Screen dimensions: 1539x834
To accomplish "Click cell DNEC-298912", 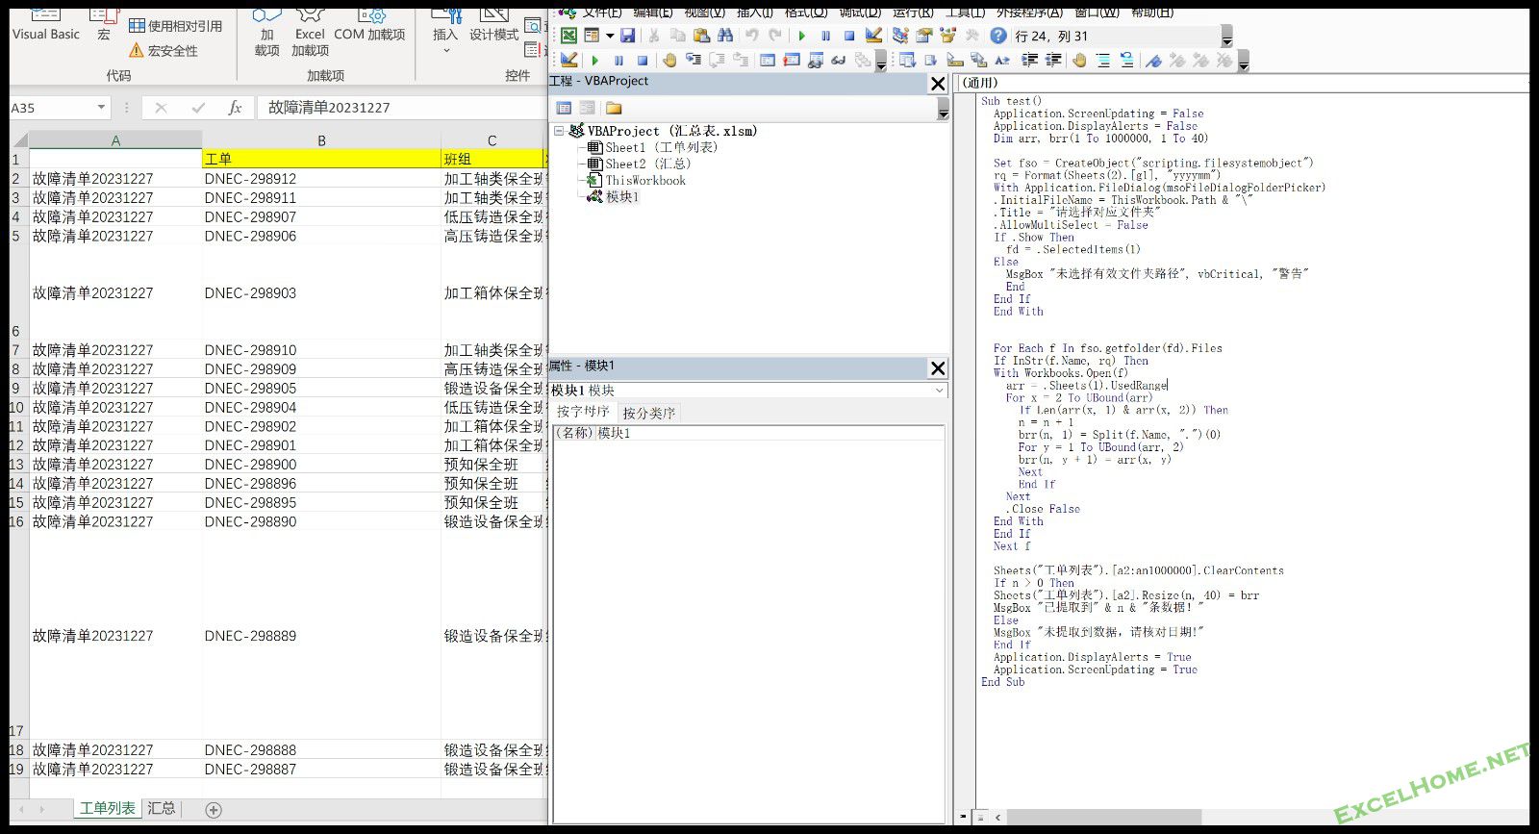I will [x=321, y=178].
